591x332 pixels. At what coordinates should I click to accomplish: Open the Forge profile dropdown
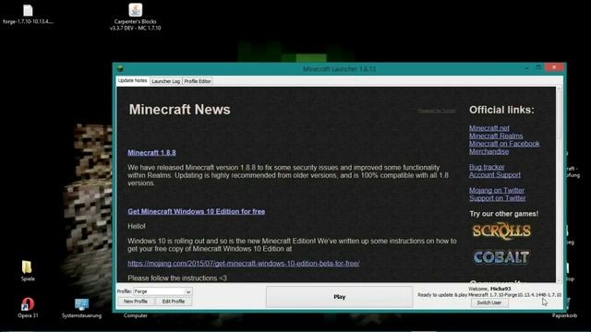tap(163, 291)
